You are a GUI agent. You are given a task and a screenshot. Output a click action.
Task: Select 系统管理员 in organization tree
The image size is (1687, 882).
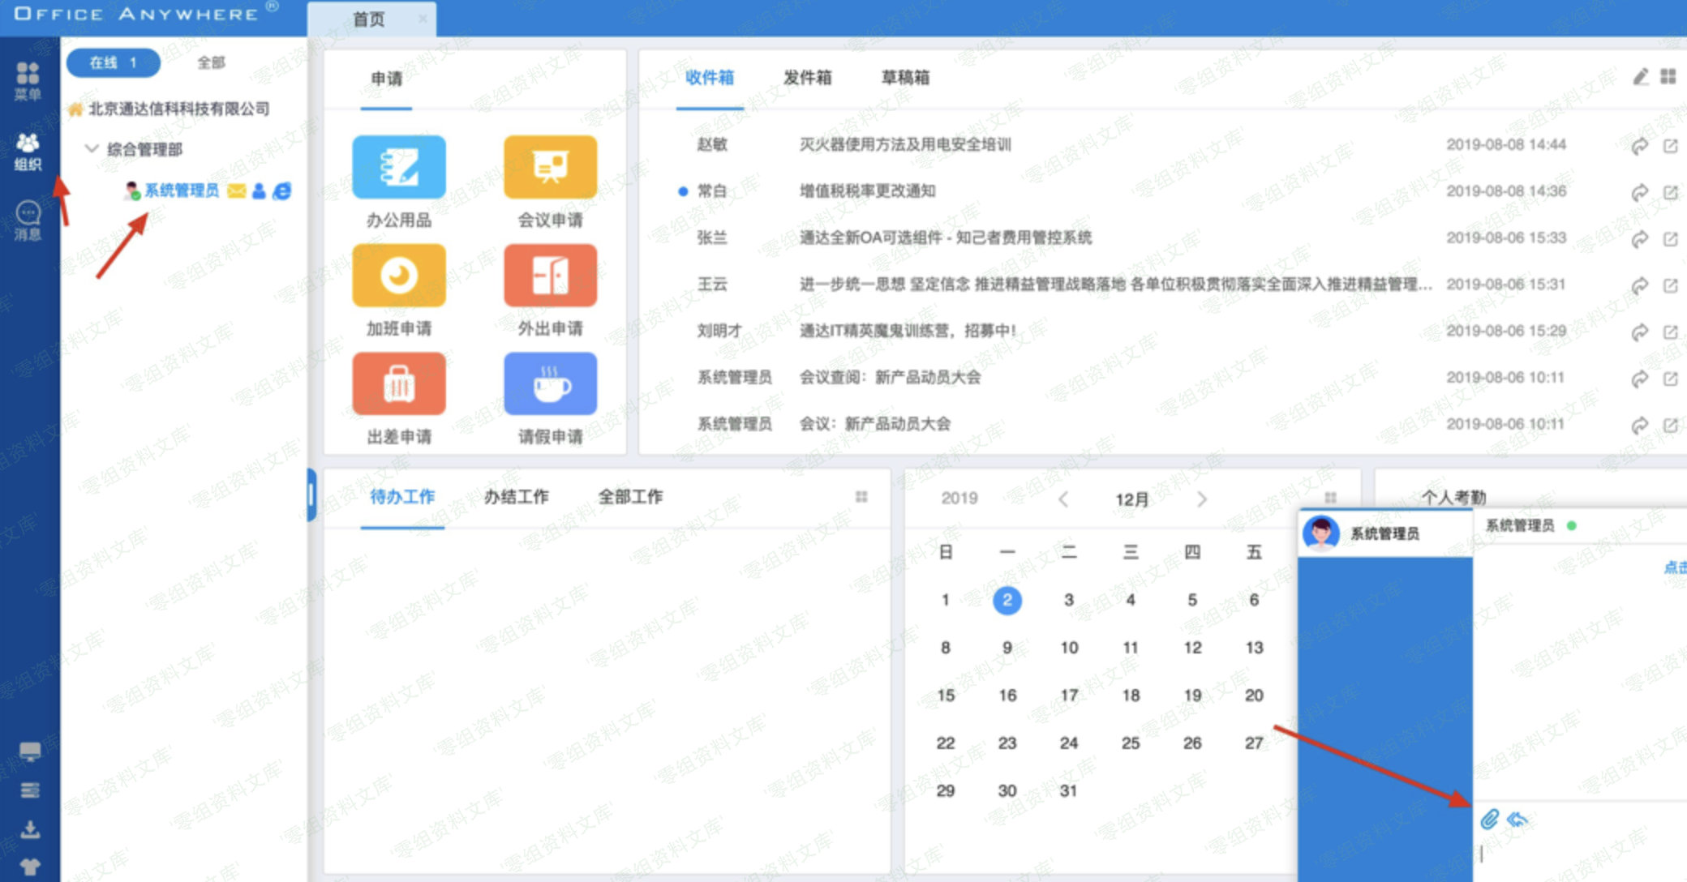click(x=182, y=191)
